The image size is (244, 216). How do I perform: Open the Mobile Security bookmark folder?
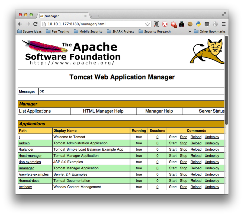click(x=88, y=31)
